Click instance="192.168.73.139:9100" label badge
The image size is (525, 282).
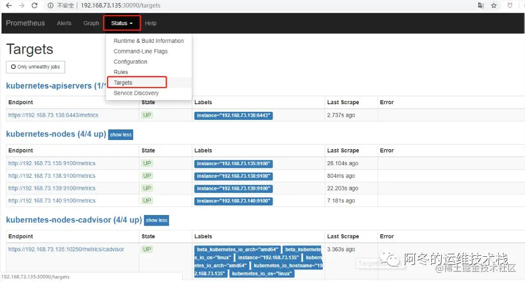click(x=233, y=188)
